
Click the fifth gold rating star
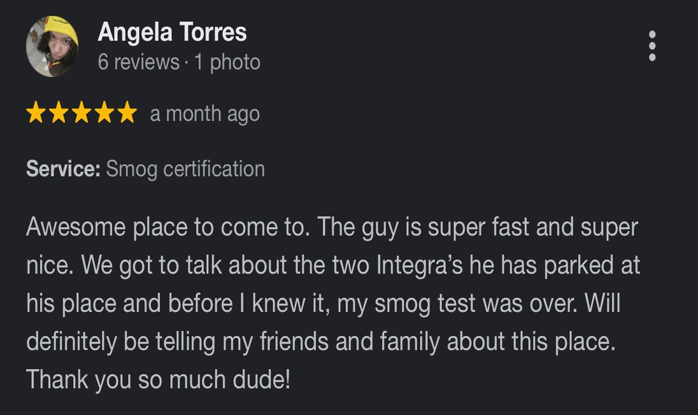point(127,114)
